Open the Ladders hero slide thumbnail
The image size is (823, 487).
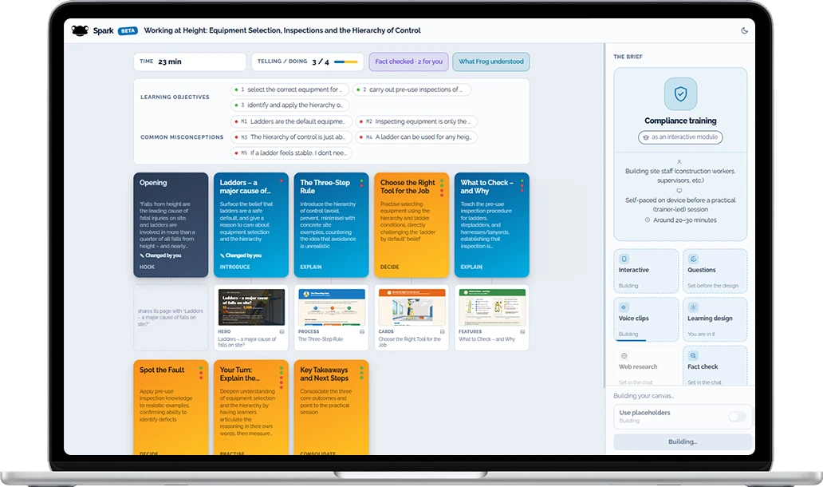[x=251, y=307]
